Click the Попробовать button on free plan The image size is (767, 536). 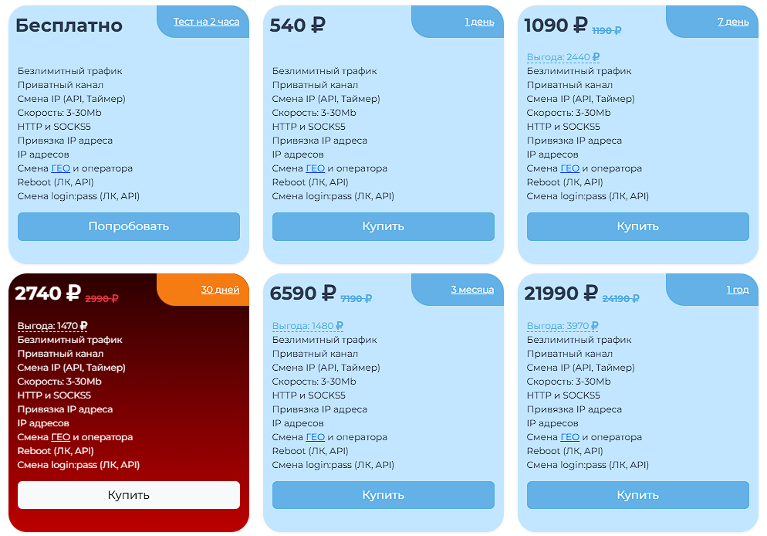point(129,226)
